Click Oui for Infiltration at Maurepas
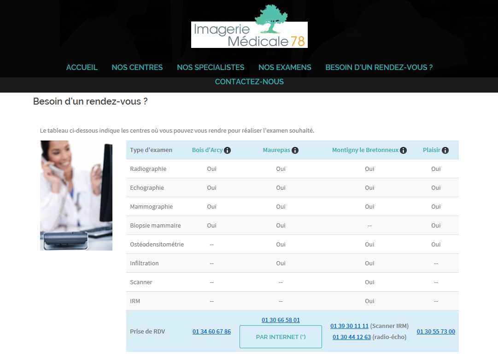 [x=281, y=263]
